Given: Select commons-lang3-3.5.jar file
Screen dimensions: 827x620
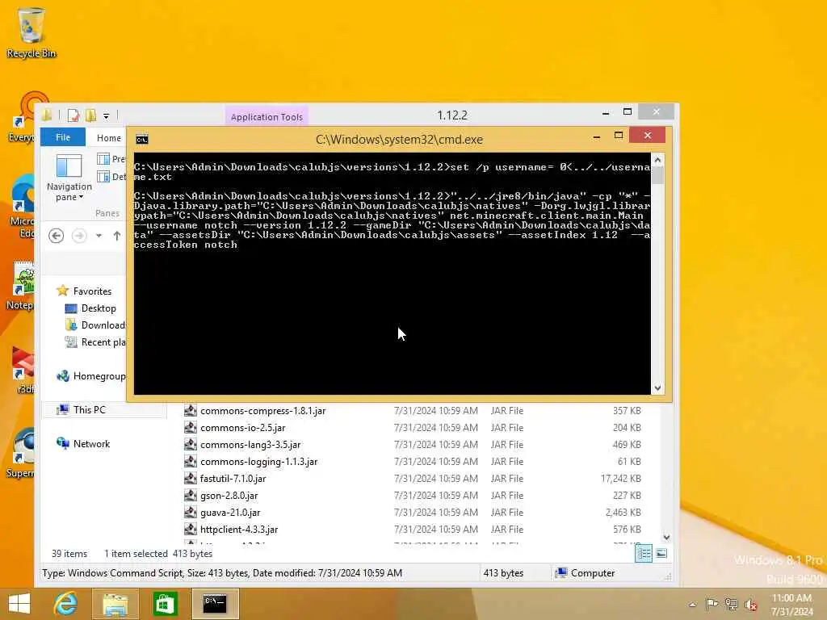Looking at the screenshot, I should coord(250,445).
